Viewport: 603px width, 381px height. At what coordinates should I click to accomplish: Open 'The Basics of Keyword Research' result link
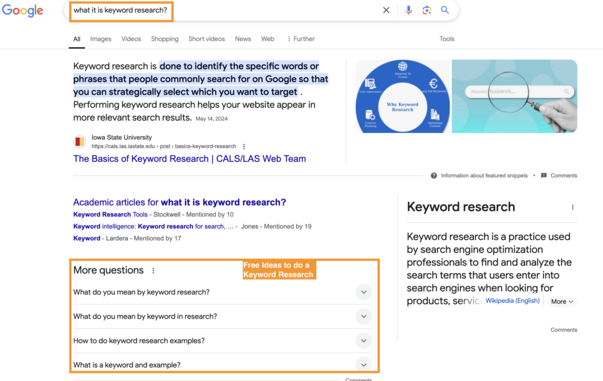pyautogui.click(x=189, y=158)
